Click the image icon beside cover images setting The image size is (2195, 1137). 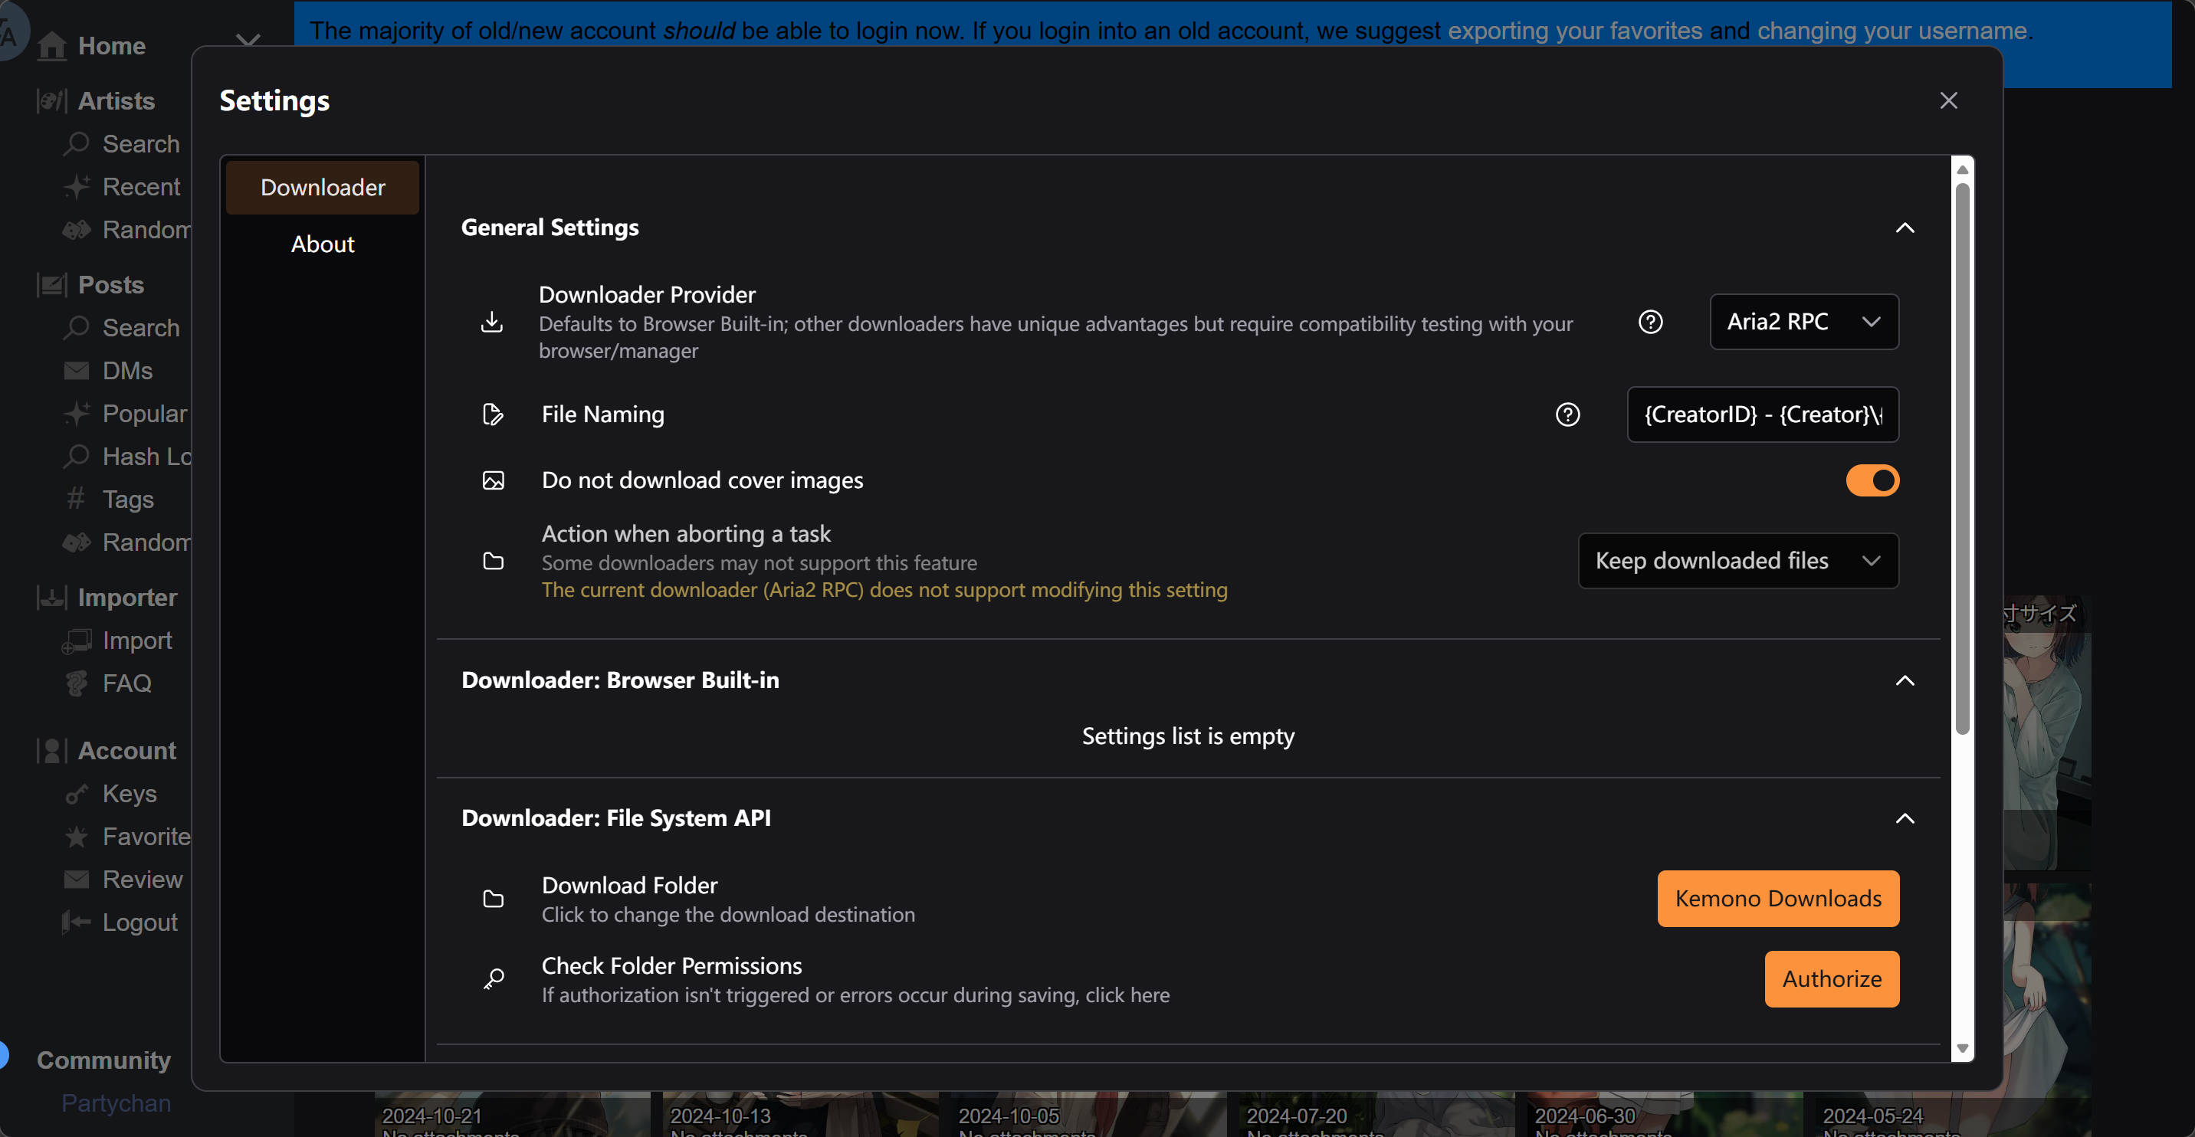pyautogui.click(x=493, y=480)
